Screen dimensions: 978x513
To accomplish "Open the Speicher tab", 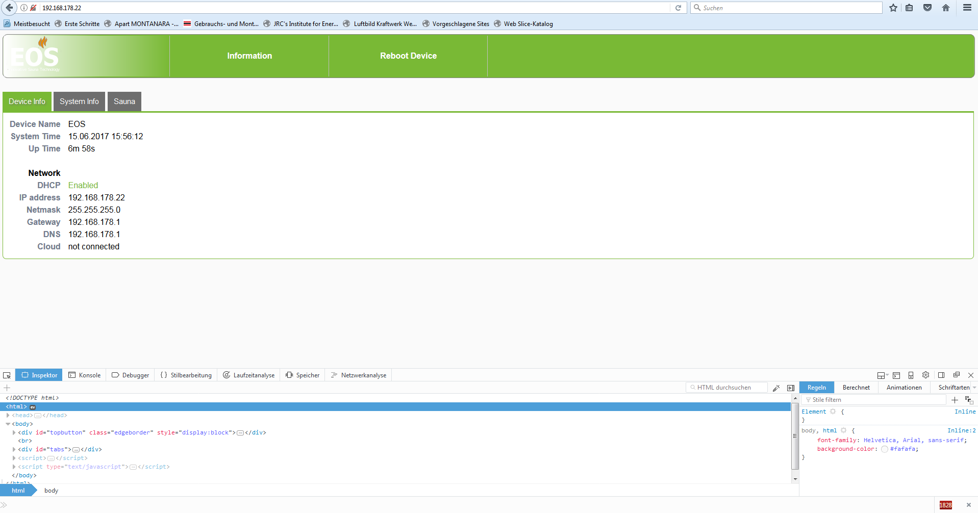I will (x=303, y=375).
